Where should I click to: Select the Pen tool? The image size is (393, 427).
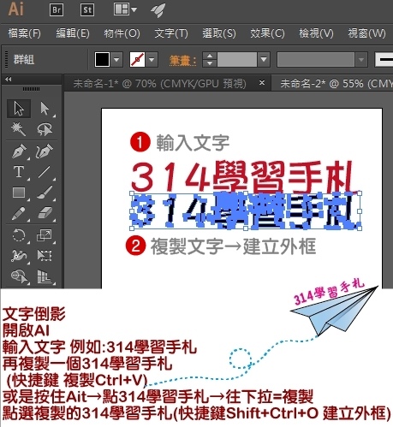pos(19,151)
